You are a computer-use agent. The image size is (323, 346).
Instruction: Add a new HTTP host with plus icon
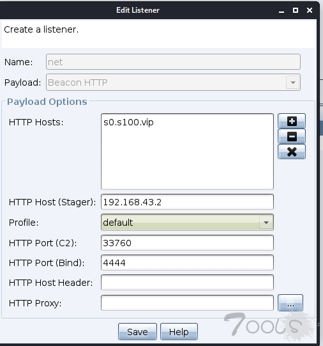pos(292,121)
